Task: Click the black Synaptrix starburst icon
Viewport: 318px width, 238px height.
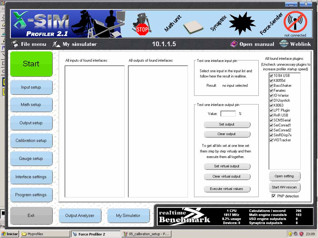Action: coord(242,24)
